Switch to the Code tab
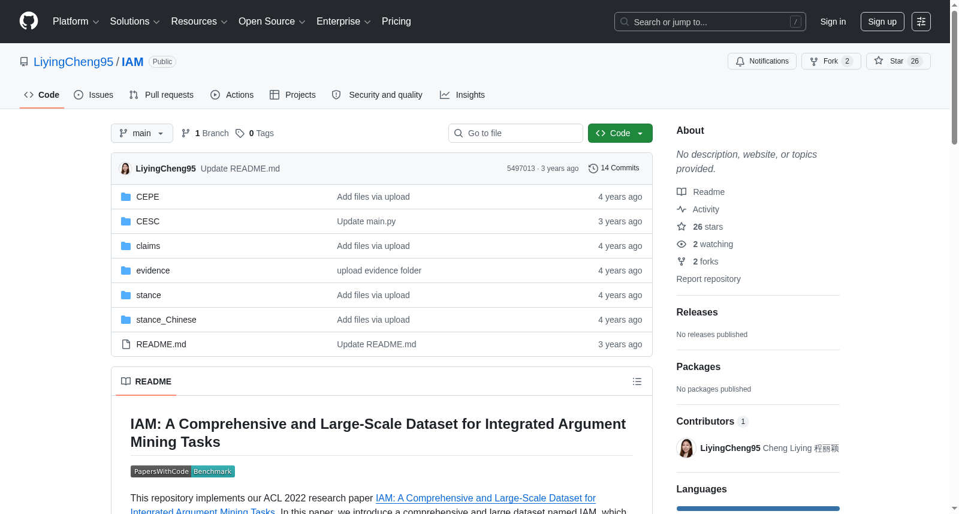 click(x=42, y=95)
